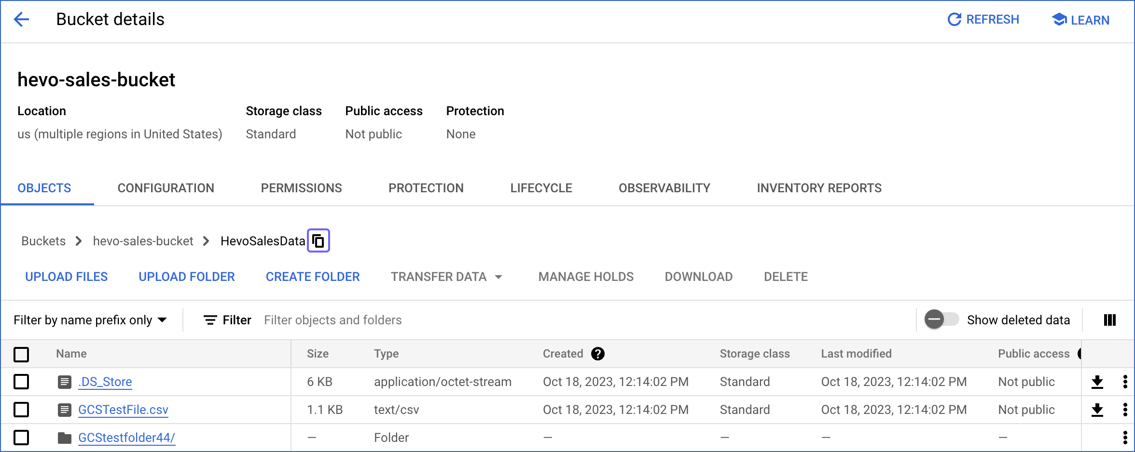The image size is (1135, 452).
Task: Open the GCSTestFile.csv link
Action: (x=123, y=410)
